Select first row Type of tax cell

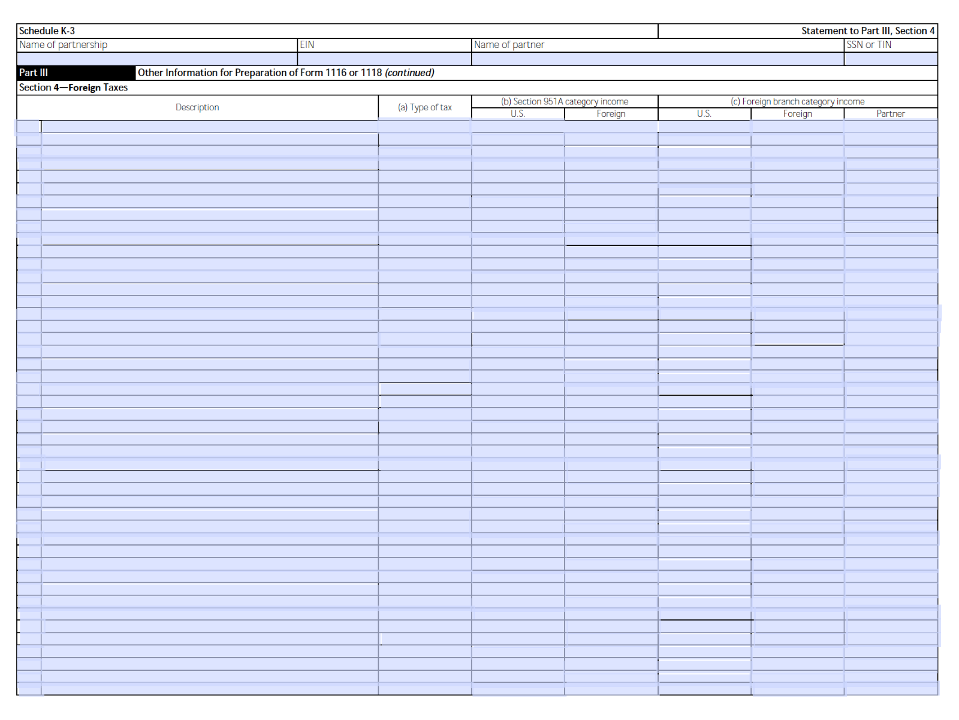coord(425,126)
